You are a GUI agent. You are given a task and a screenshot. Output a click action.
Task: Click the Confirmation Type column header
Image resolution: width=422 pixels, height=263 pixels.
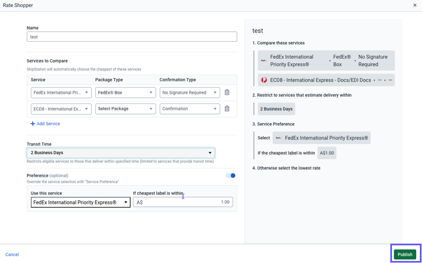pyautogui.click(x=178, y=80)
